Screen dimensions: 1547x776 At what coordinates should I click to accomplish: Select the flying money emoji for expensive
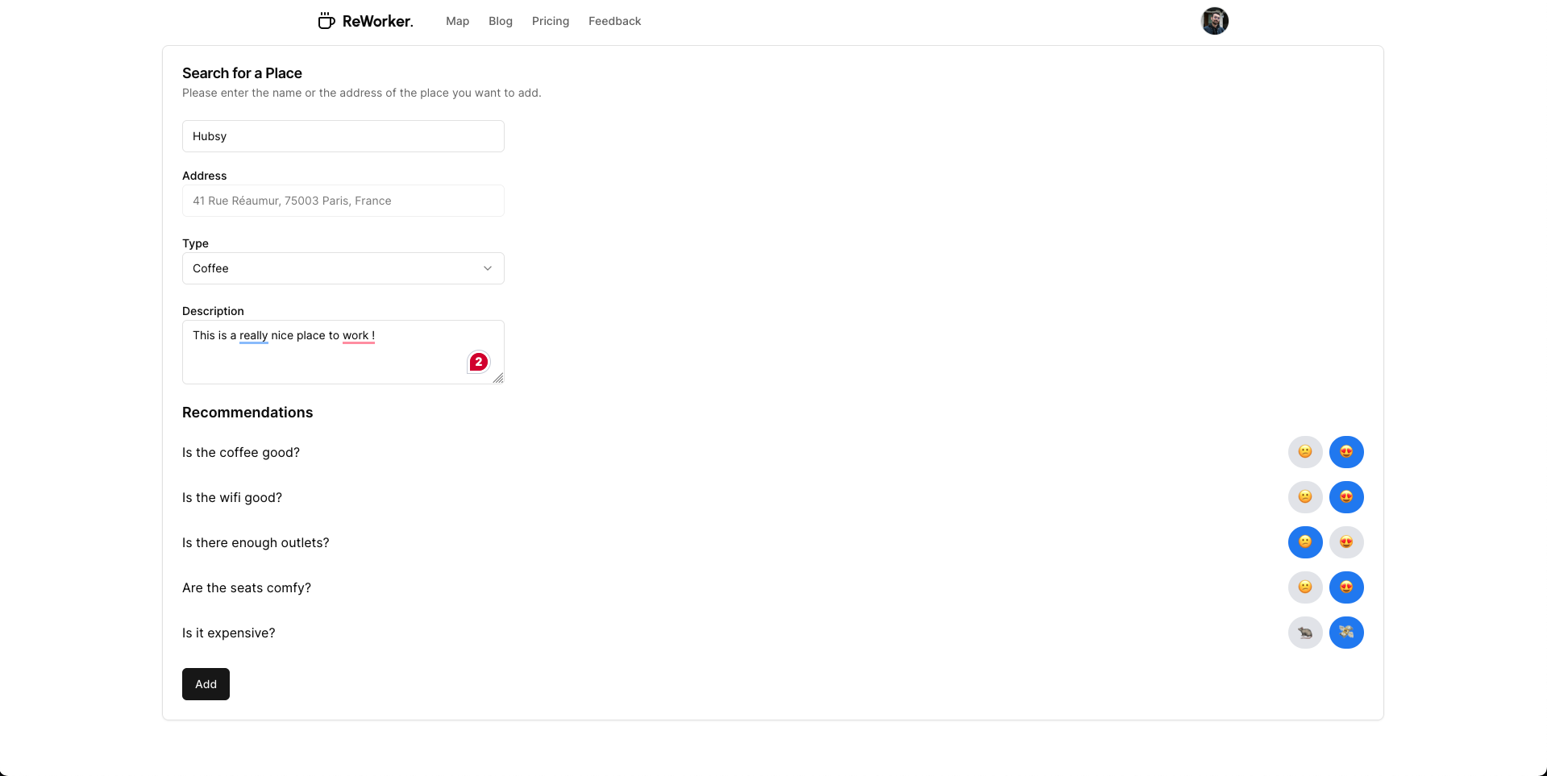click(1346, 633)
